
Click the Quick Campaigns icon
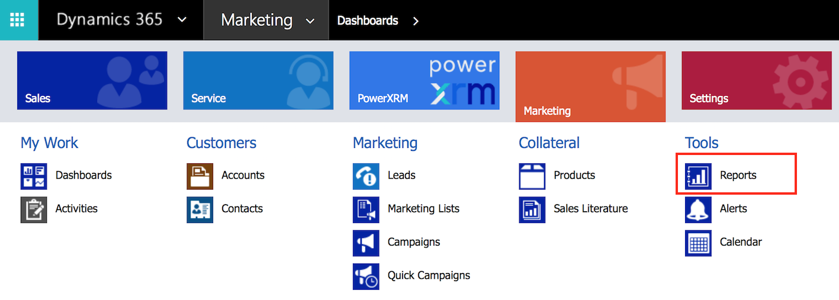coord(366,276)
